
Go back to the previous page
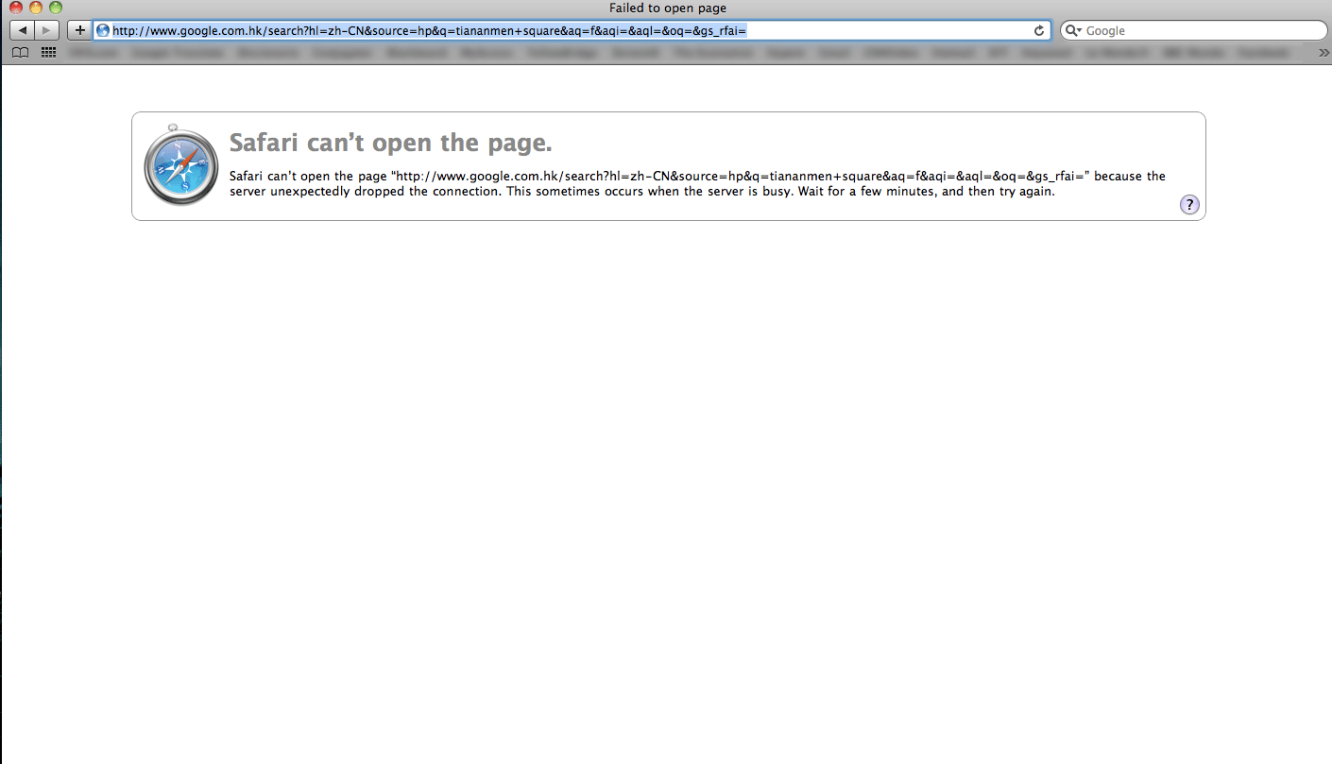point(22,30)
